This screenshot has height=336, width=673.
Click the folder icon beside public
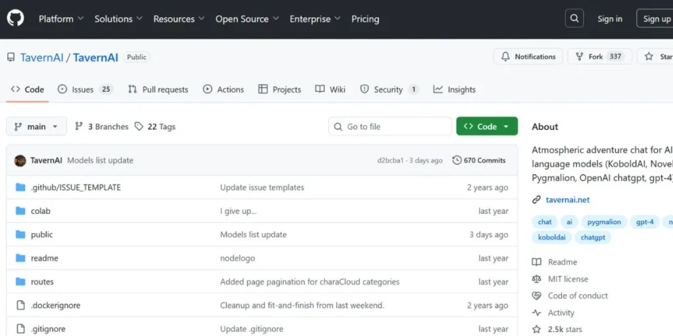(x=20, y=234)
